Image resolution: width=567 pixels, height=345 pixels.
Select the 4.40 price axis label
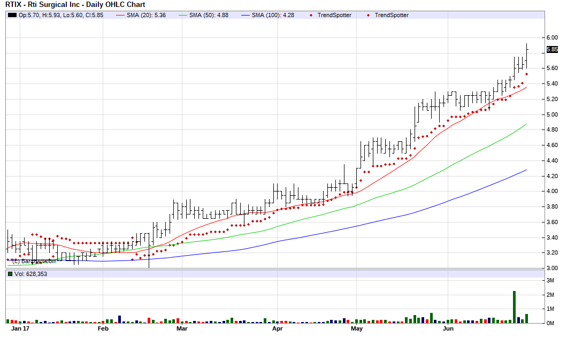(x=552, y=160)
